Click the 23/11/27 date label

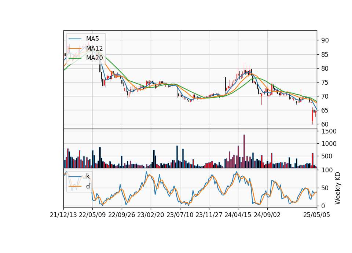[x=209, y=215]
